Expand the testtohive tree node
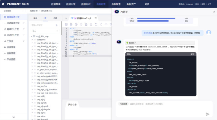This screenshot has height=120, width=217. pyautogui.click(x=32, y=40)
